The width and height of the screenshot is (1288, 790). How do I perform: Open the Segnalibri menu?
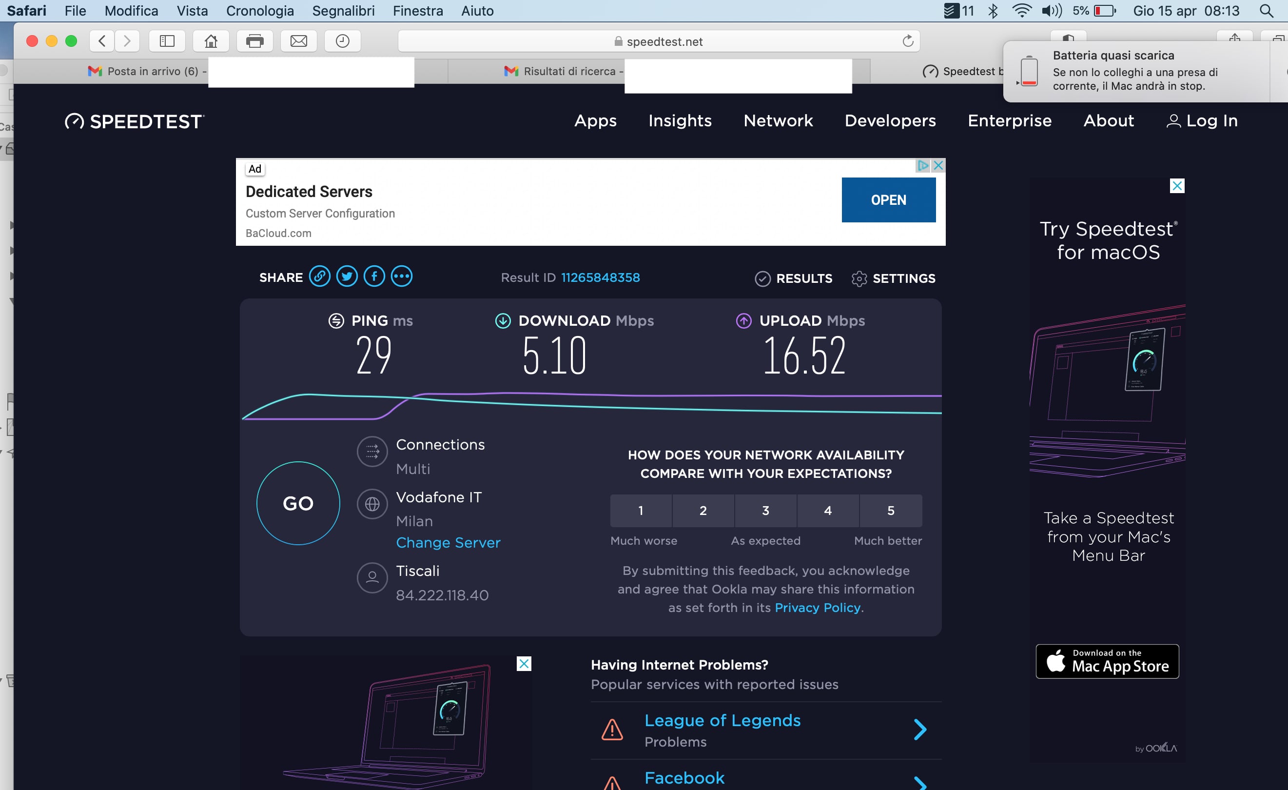click(x=343, y=10)
